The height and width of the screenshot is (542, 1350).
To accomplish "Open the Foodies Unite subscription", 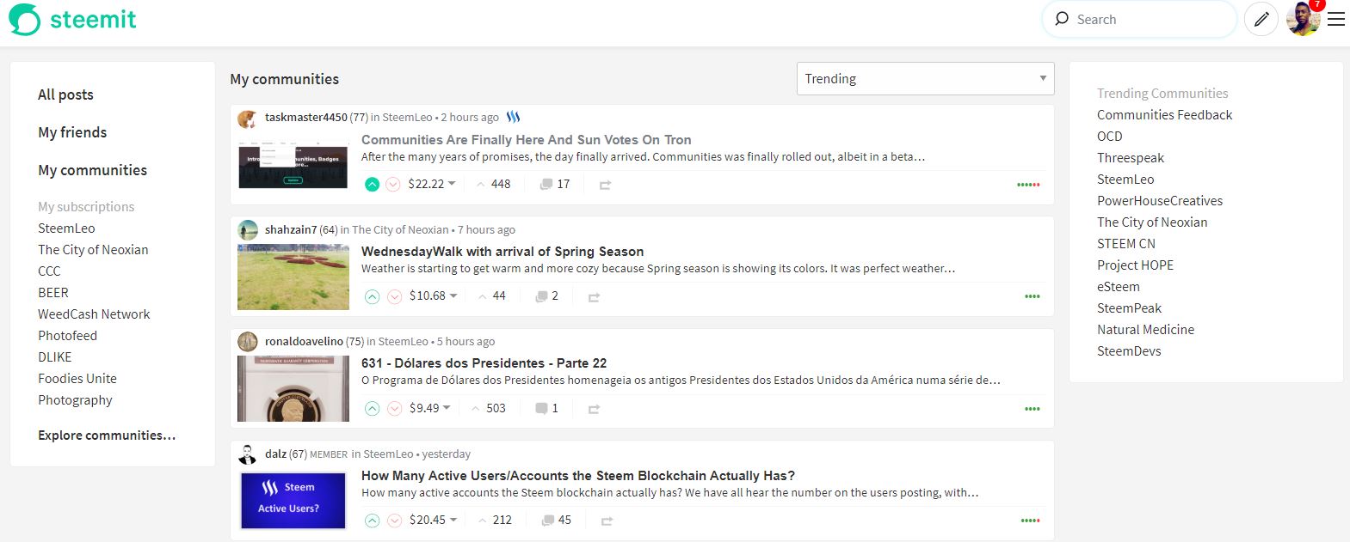I will [77, 379].
